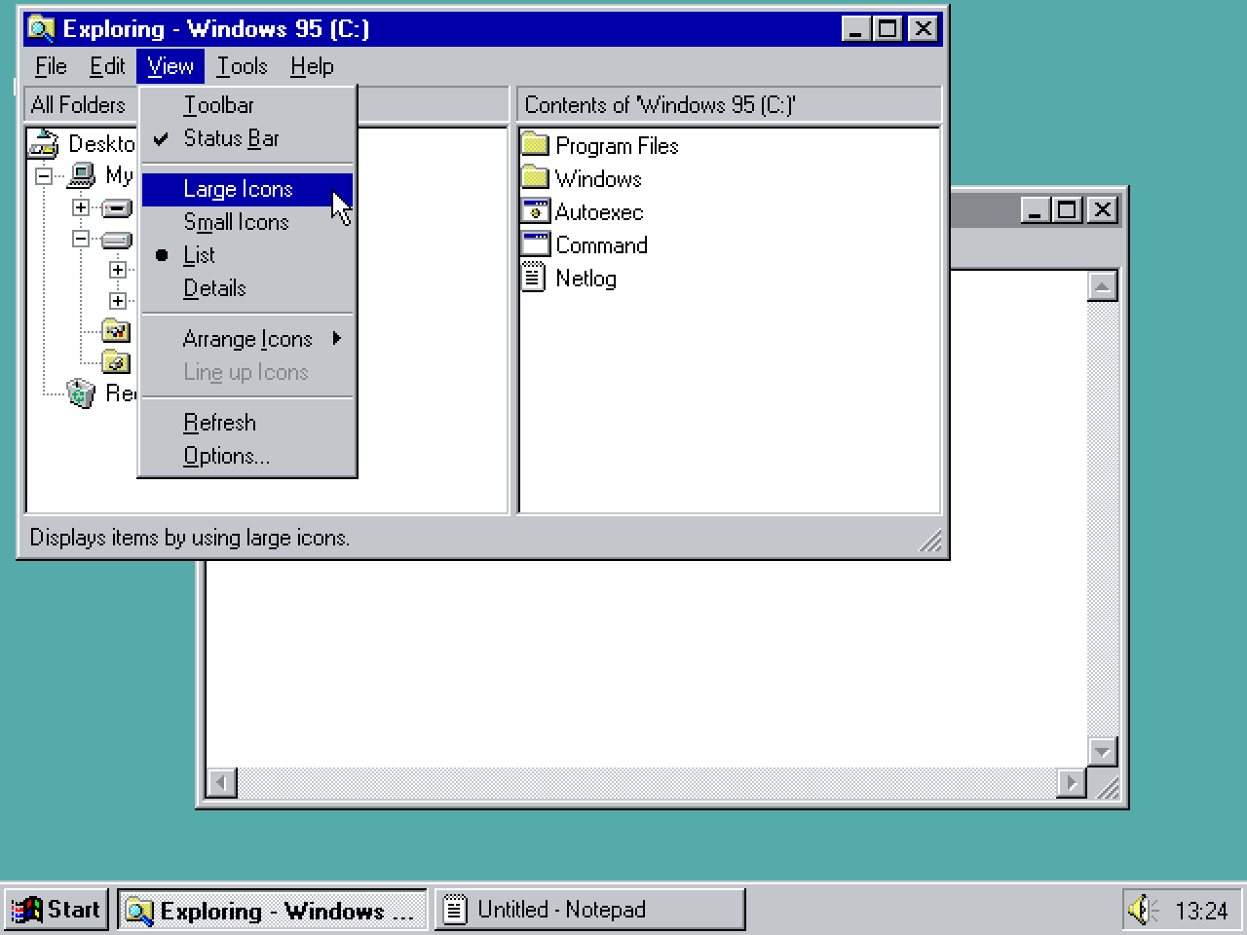This screenshot has width=1247, height=935.
Task: Click Notepad's vertical scroll up arrow
Action: (1102, 286)
